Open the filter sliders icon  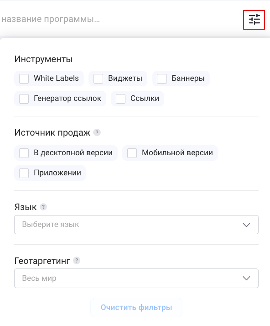tap(254, 20)
